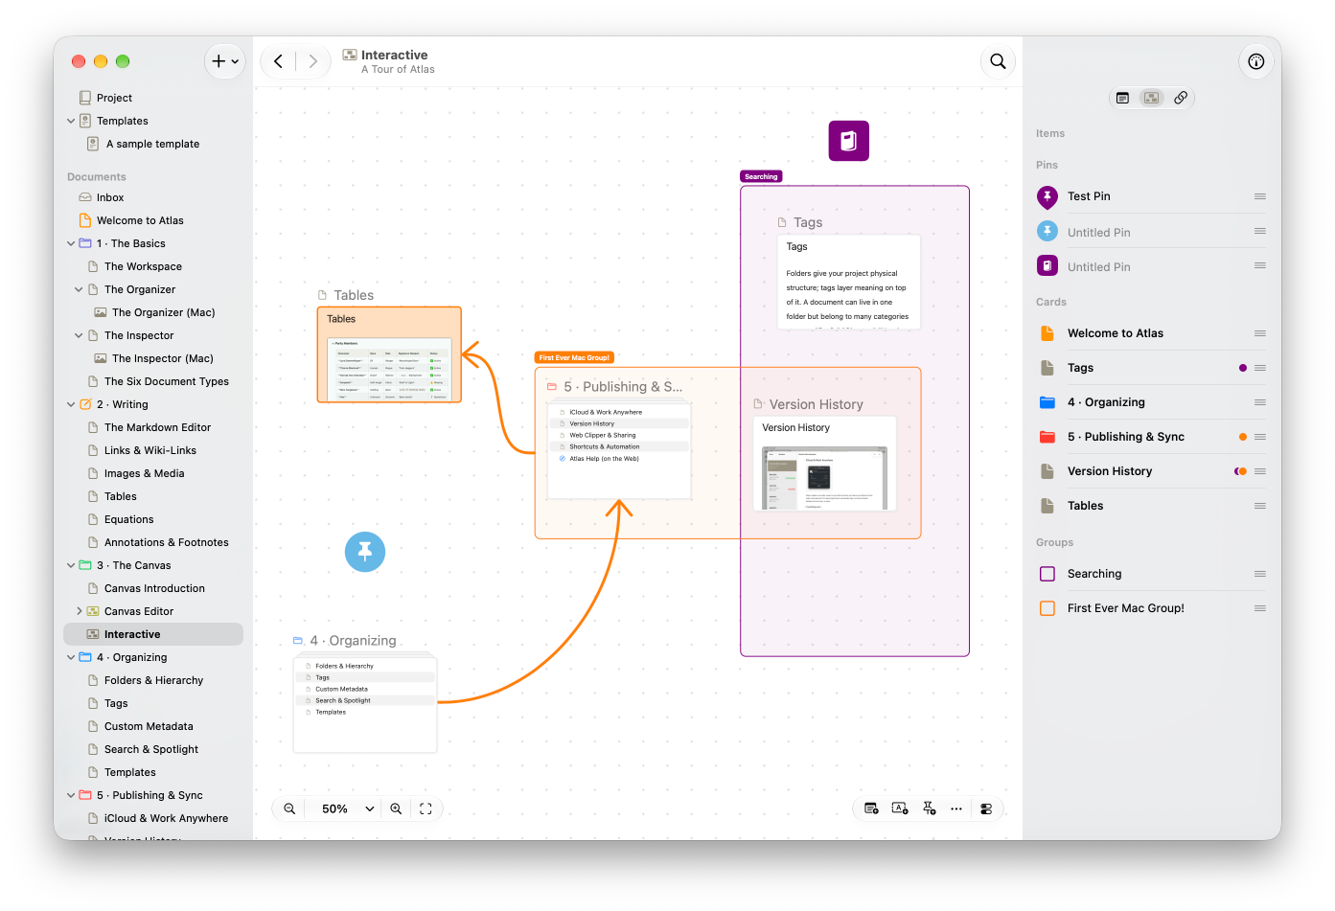Open Search & Spotlight document in sidebar
This screenshot has height=911, width=1335.
click(153, 749)
